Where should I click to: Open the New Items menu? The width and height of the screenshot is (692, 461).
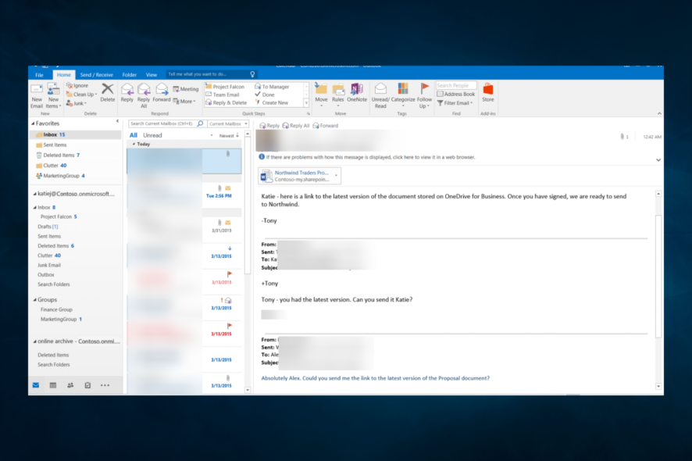(53, 95)
